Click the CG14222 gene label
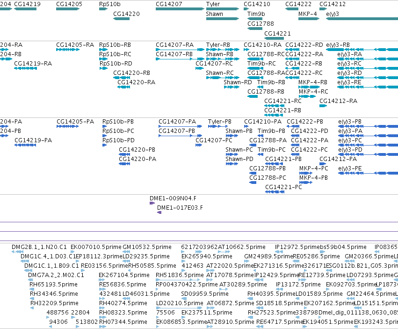This screenshot has width=398, height=329. point(298,4)
